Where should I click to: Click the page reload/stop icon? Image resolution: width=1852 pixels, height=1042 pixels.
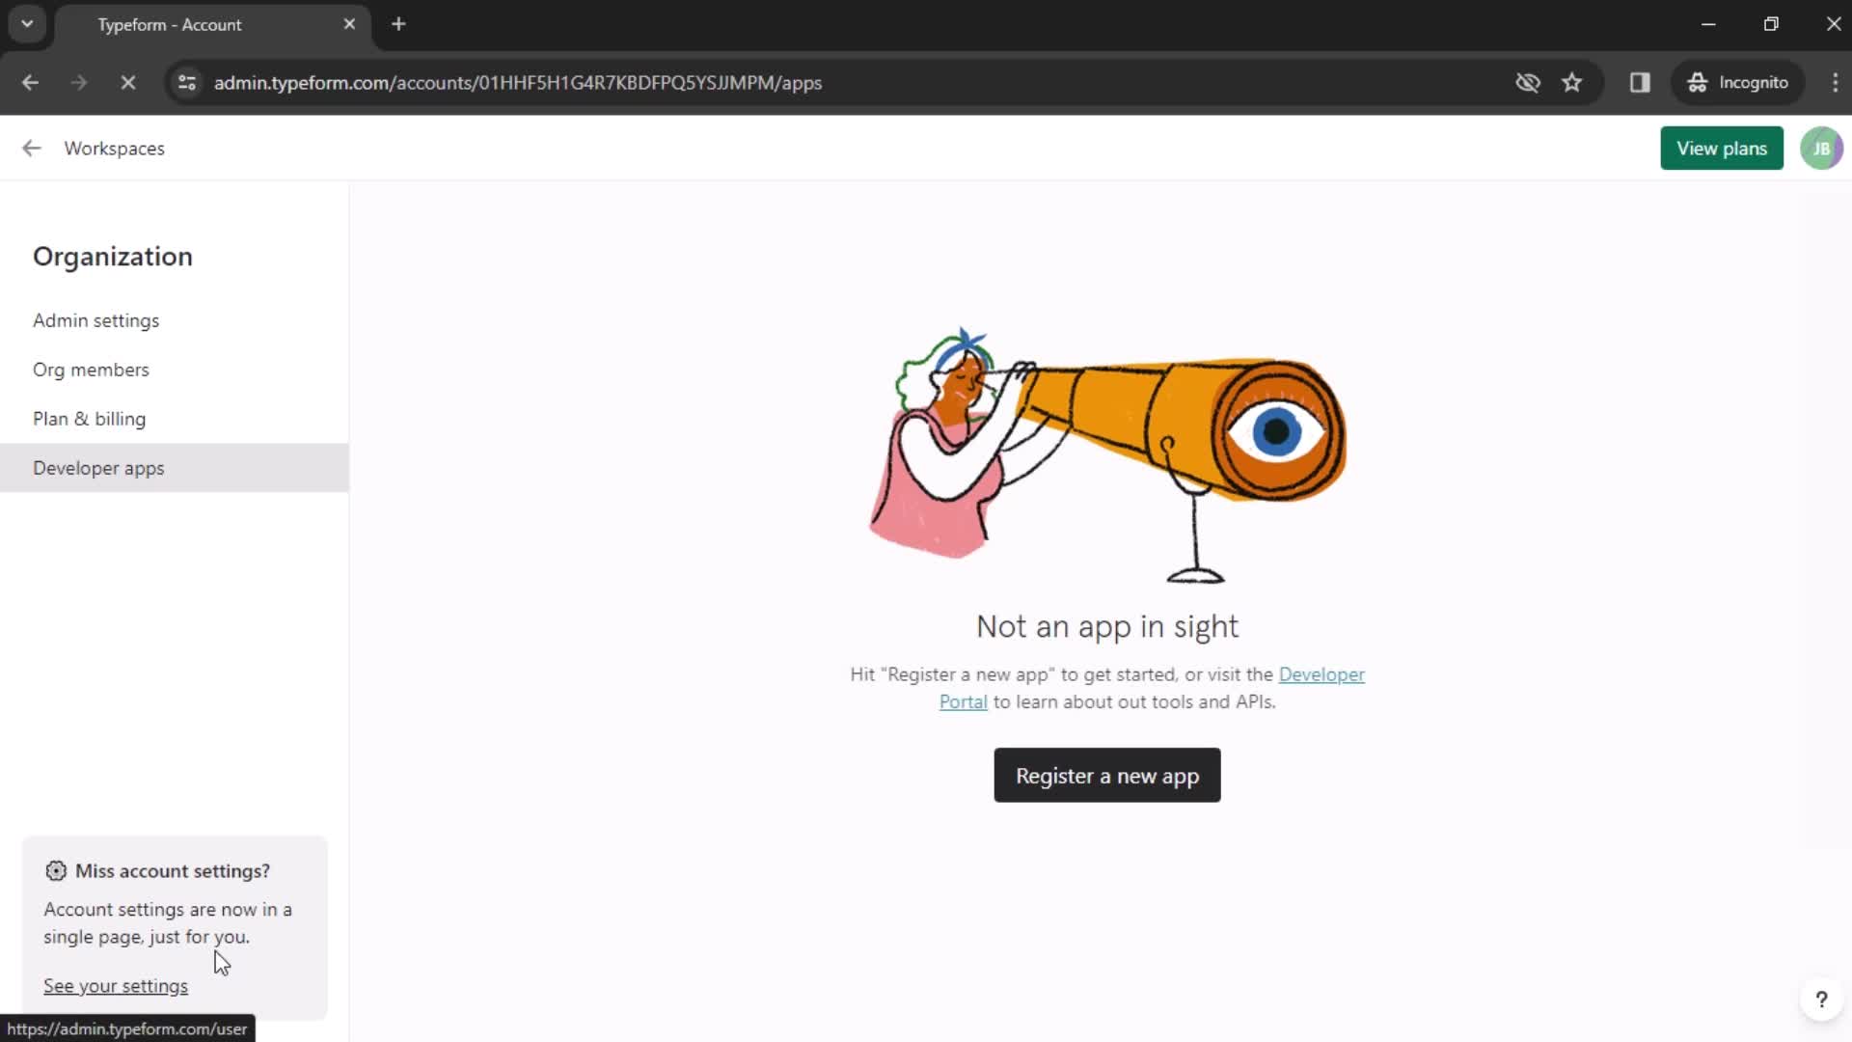127,83
